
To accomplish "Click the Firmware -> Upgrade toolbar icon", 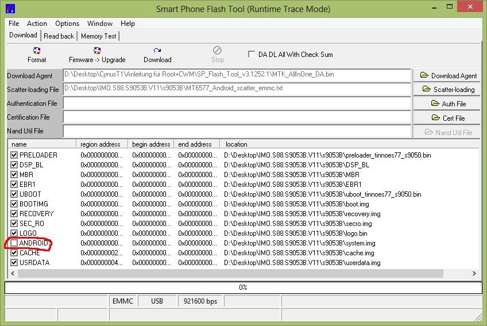I will [97, 55].
